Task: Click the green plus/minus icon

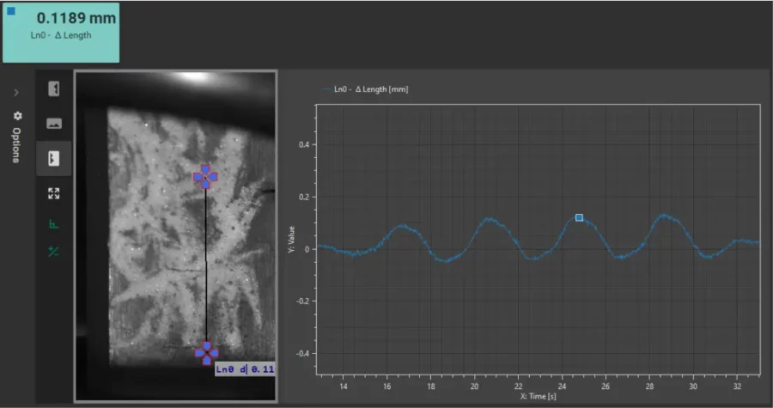Action: click(54, 252)
